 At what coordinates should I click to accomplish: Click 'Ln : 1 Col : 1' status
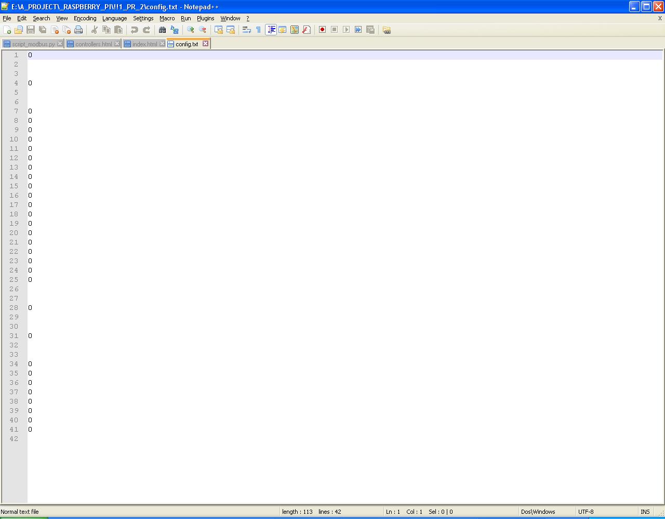pos(404,512)
